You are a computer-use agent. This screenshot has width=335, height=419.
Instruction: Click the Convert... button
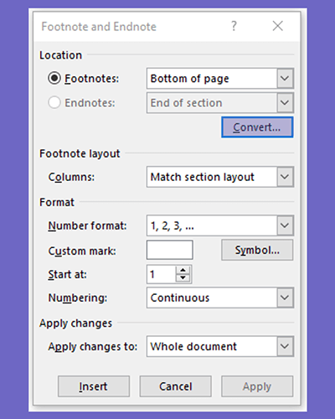click(257, 127)
